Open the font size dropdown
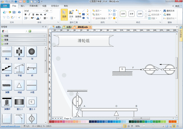 point(51,11)
